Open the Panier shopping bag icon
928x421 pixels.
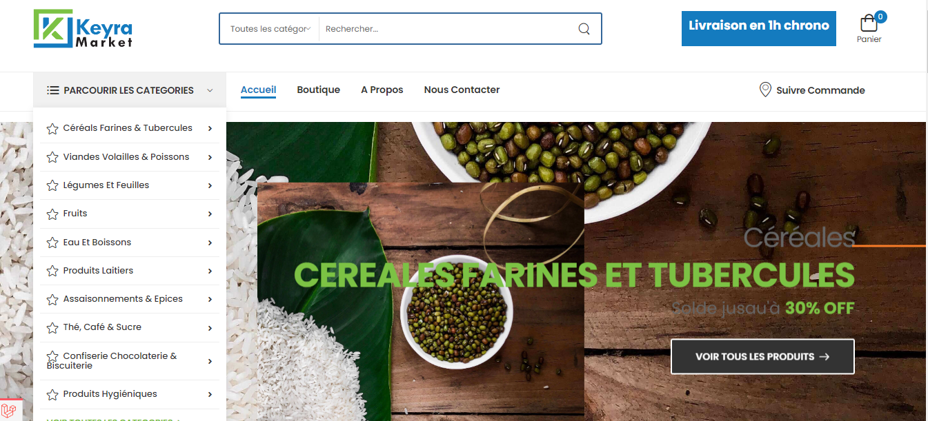tap(869, 24)
